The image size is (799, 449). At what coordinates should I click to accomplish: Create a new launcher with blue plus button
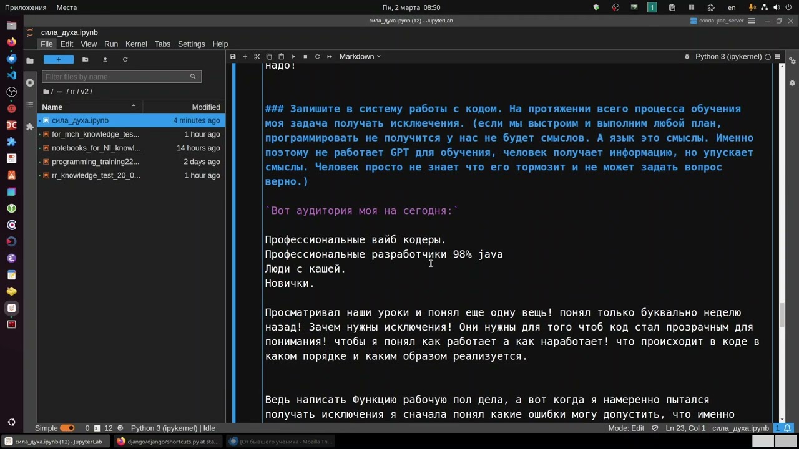coord(59,59)
